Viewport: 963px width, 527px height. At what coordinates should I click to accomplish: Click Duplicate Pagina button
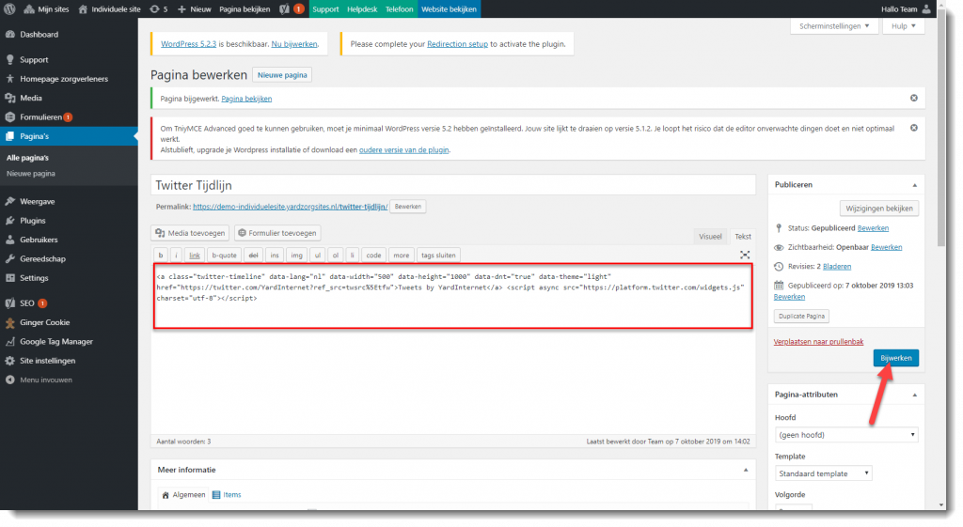click(x=801, y=317)
